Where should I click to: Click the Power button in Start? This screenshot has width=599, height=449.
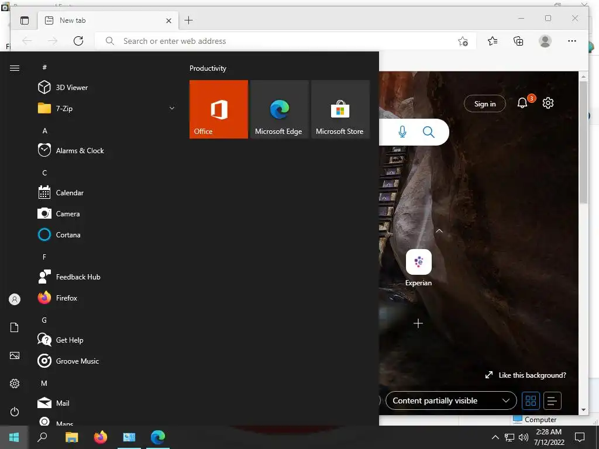15,412
